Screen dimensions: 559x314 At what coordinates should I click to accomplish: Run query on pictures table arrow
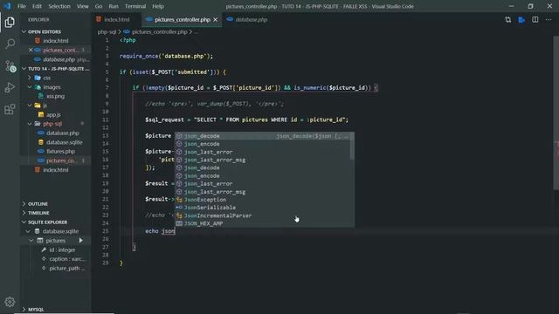81,241
